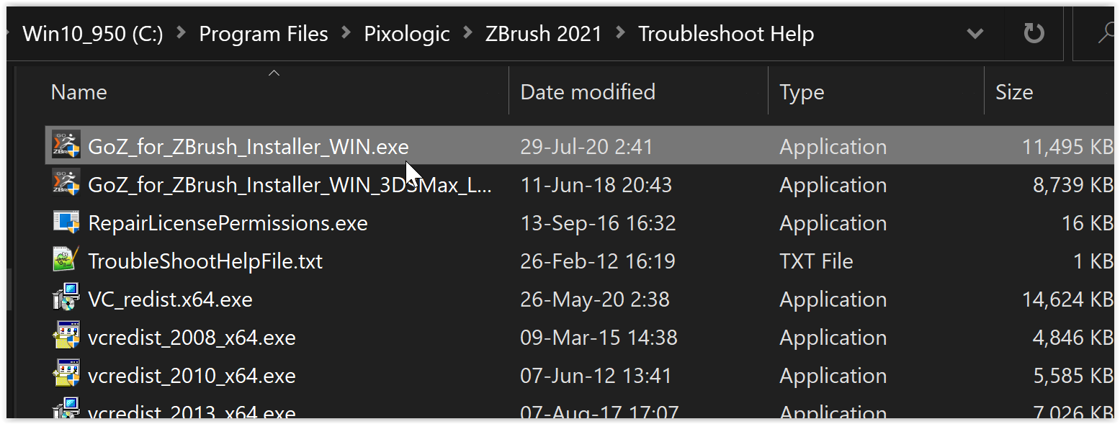Open ZBrush 2021 from the breadcrumb path
Screen dimensions: 1120x424
(543, 33)
